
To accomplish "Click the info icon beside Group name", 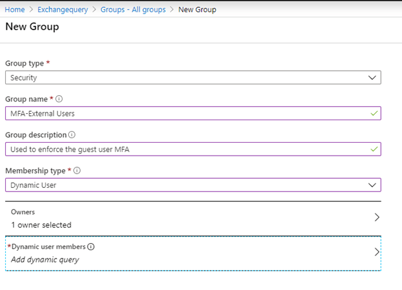I will click(x=59, y=99).
